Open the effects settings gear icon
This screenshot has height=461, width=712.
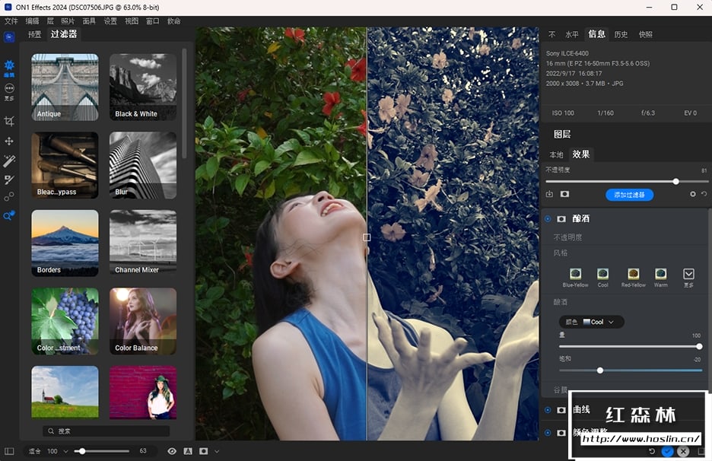[692, 195]
